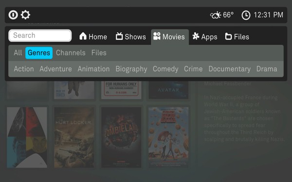Click the asterisk icon beside Apps
292x182 pixels.
coord(196,36)
